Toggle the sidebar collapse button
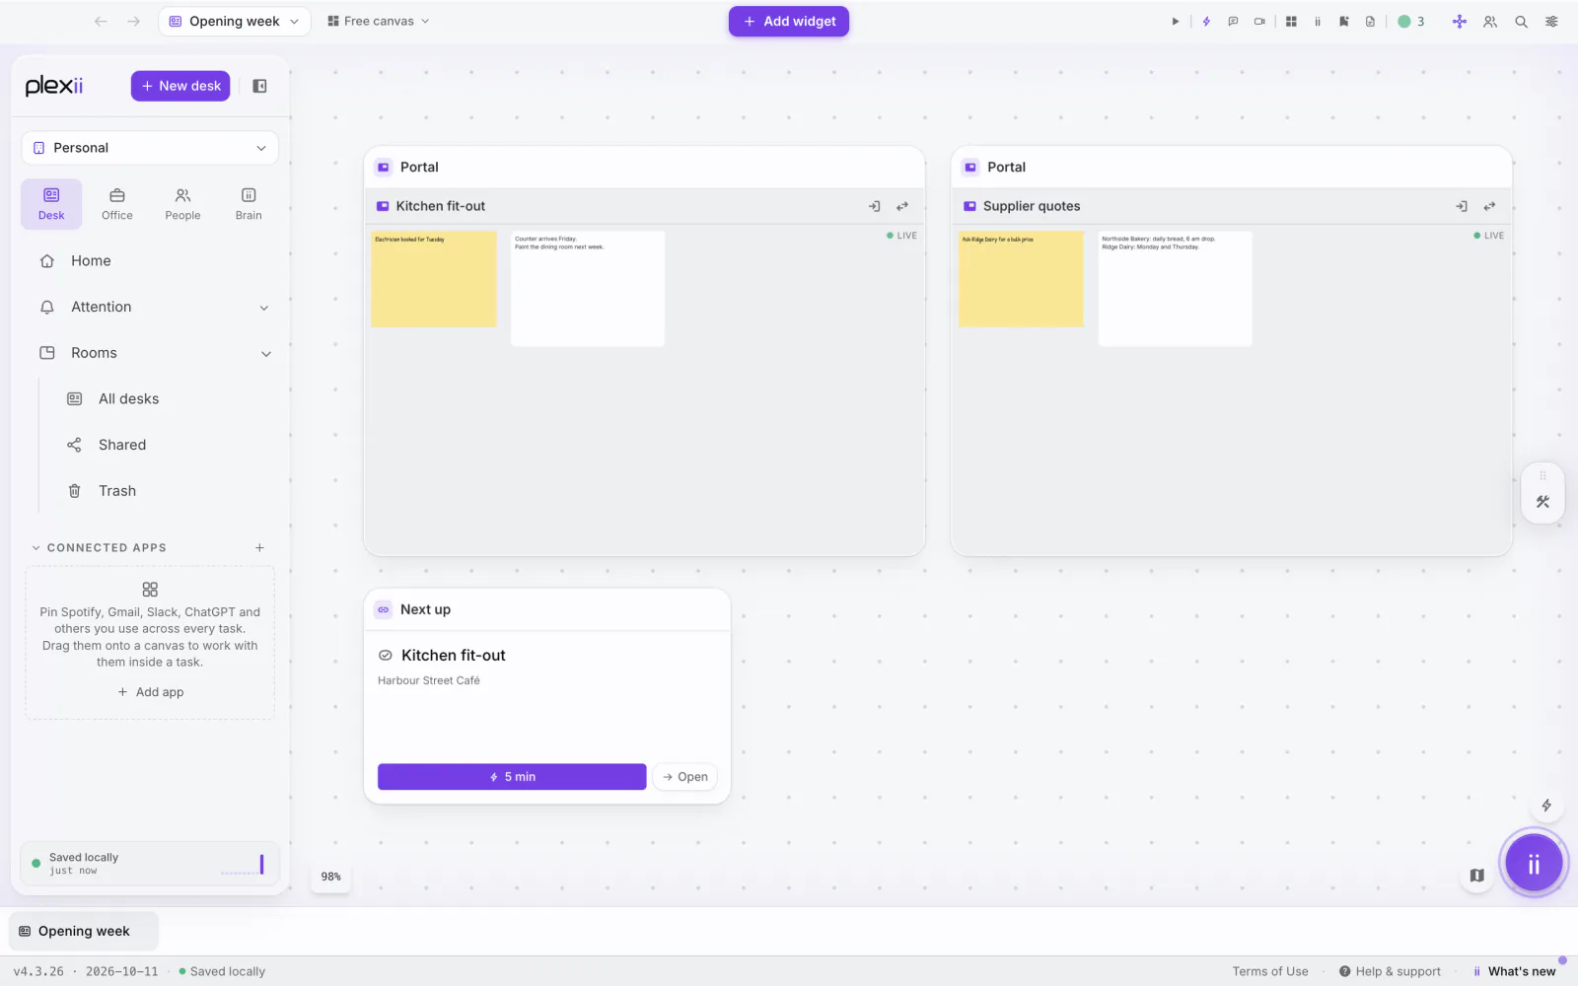 (259, 86)
